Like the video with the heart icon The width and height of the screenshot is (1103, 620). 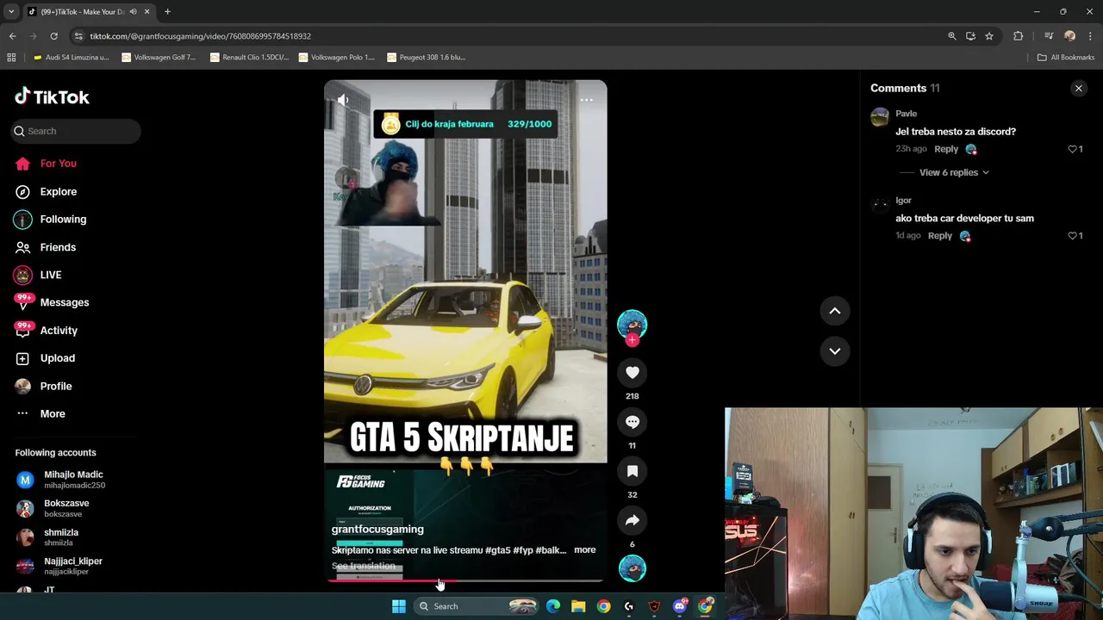[x=632, y=372]
